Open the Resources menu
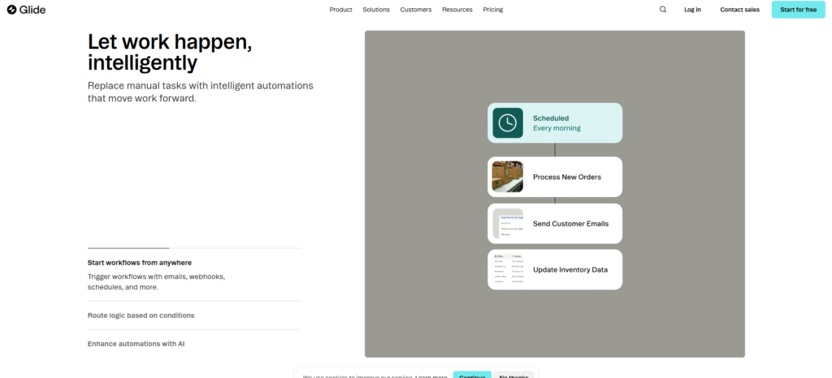 [x=457, y=10]
